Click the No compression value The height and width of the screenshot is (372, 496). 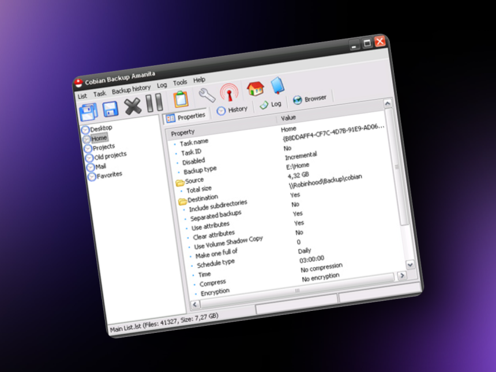[321, 268]
